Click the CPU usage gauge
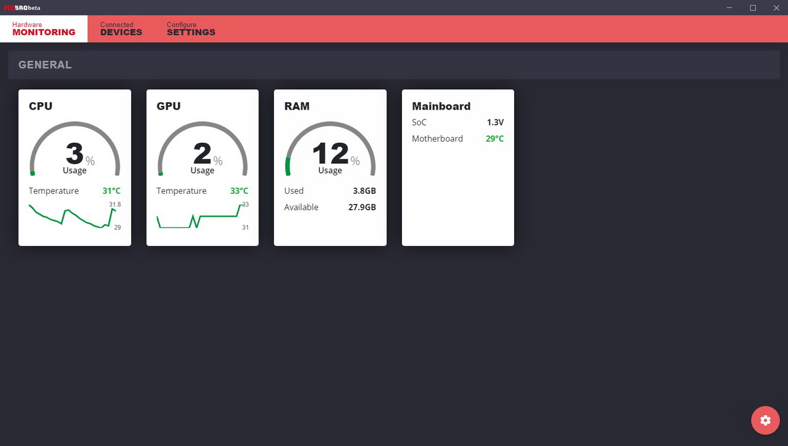 pyautogui.click(x=74, y=149)
